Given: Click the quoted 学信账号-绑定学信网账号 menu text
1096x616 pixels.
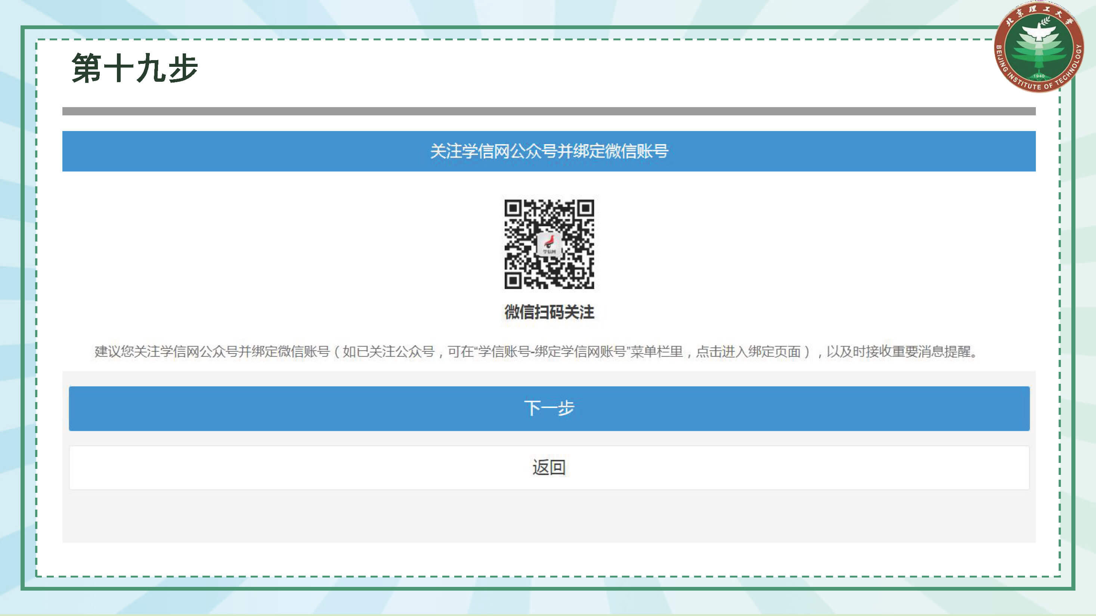Looking at the screenshot, I should click(551, 352).
